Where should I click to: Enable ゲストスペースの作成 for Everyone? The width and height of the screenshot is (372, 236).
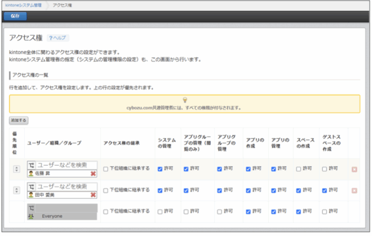coord(325,211)
